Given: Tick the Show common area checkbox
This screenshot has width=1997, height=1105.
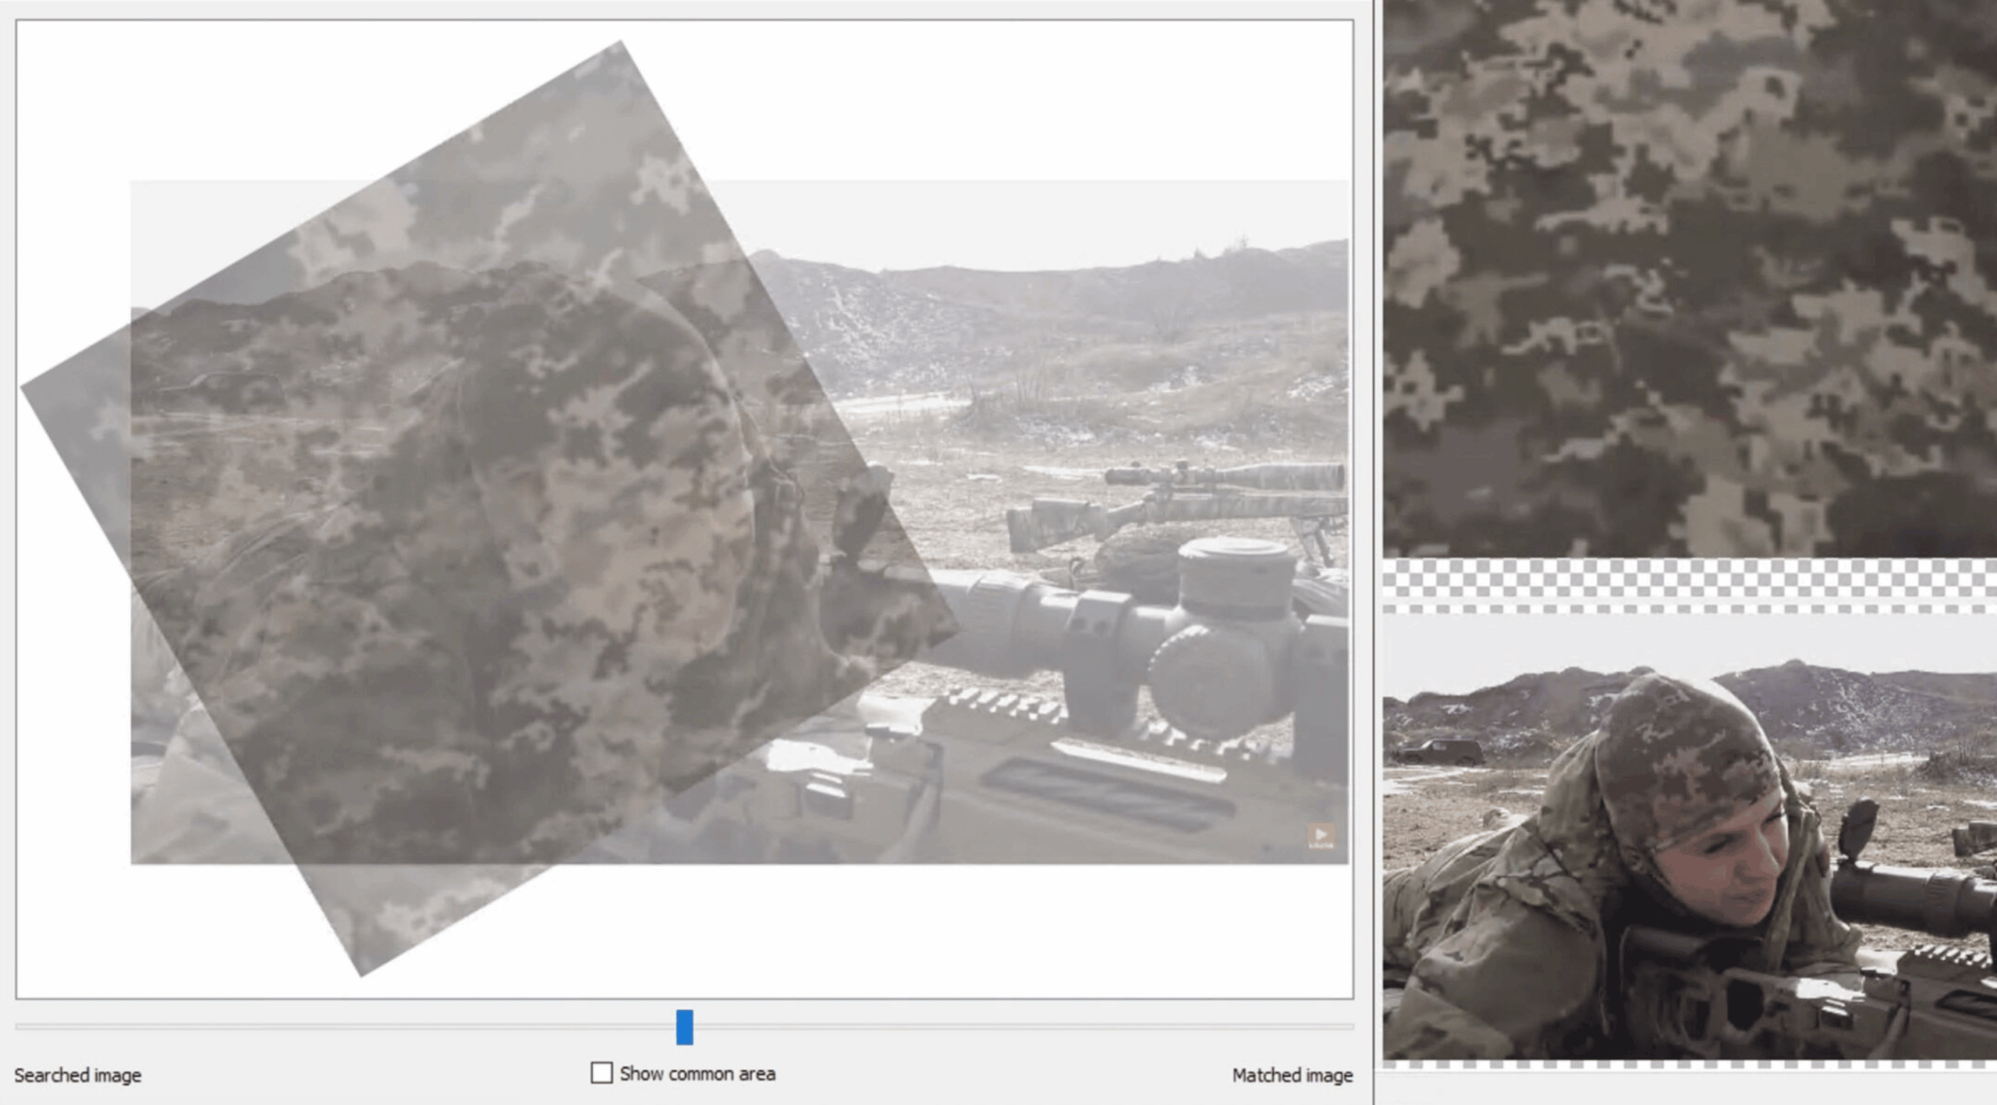Looking at the screenshot, I should (x=601, y=1073).
